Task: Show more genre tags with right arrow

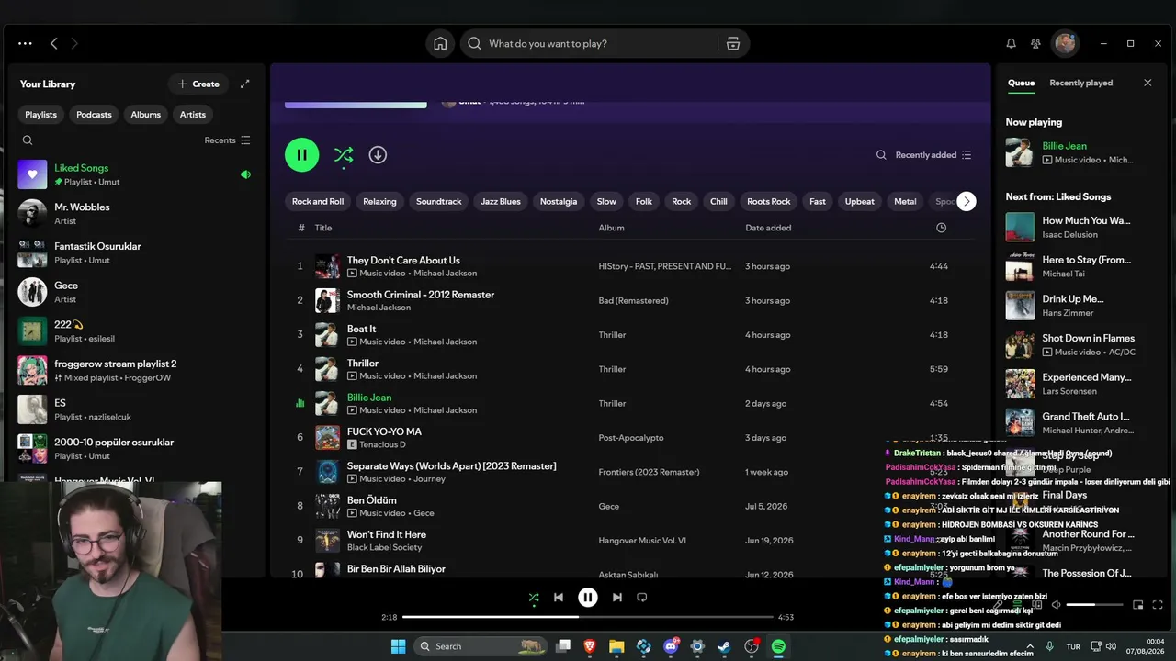Action: [x=966, y=202]
